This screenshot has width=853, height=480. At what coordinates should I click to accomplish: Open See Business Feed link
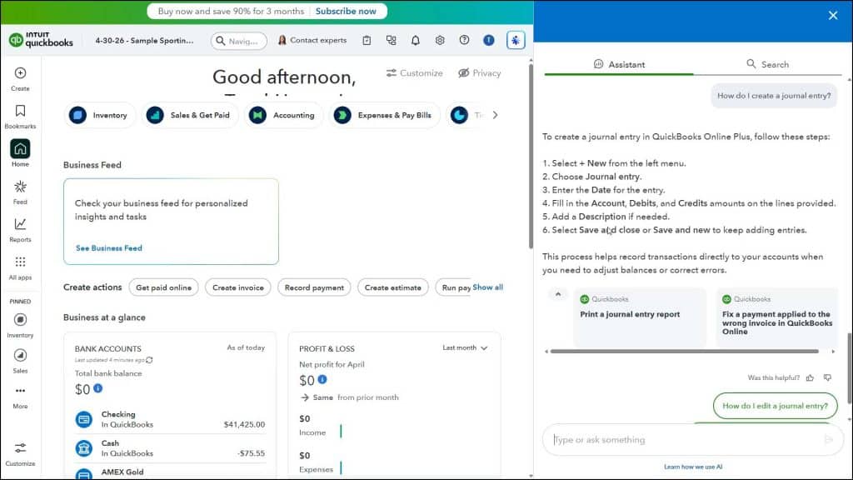[109, 248]
